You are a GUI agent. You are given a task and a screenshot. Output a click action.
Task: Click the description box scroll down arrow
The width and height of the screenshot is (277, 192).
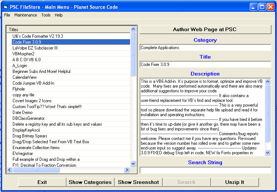[268, 153]
